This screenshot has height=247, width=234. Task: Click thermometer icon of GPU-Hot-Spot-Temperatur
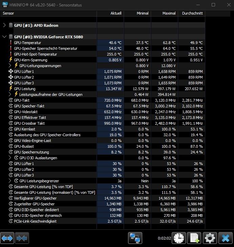click(11, 54)
